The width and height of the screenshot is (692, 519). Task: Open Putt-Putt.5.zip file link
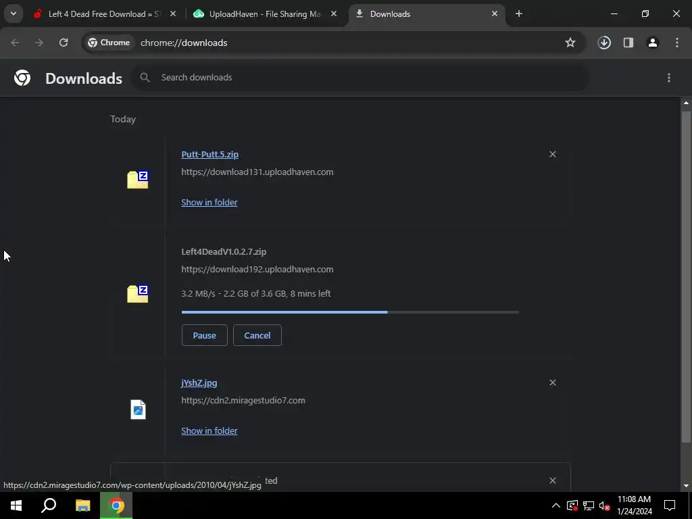coord(210,155)
